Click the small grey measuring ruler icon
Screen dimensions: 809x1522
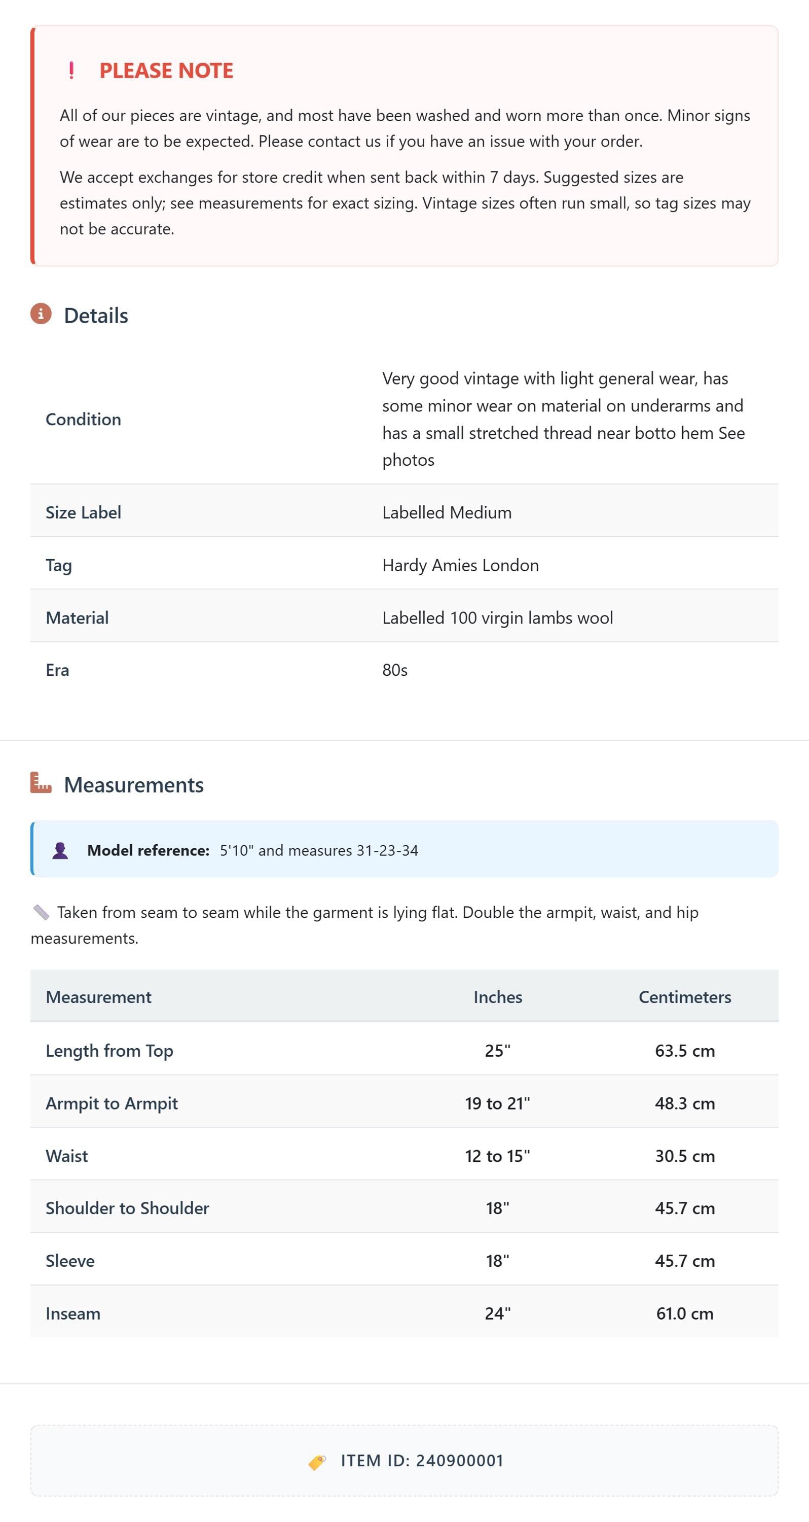point(41,912)
